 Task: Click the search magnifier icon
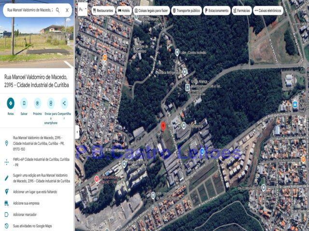click(x=57, y=10)
